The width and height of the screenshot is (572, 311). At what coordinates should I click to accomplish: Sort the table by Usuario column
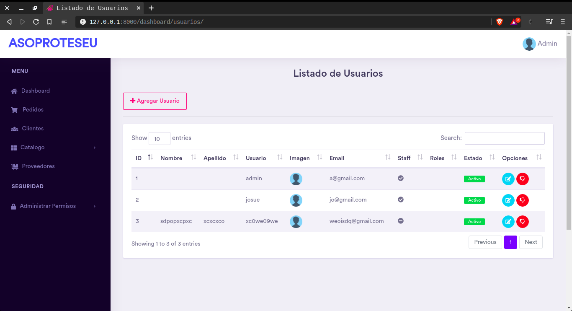[263, 158]
